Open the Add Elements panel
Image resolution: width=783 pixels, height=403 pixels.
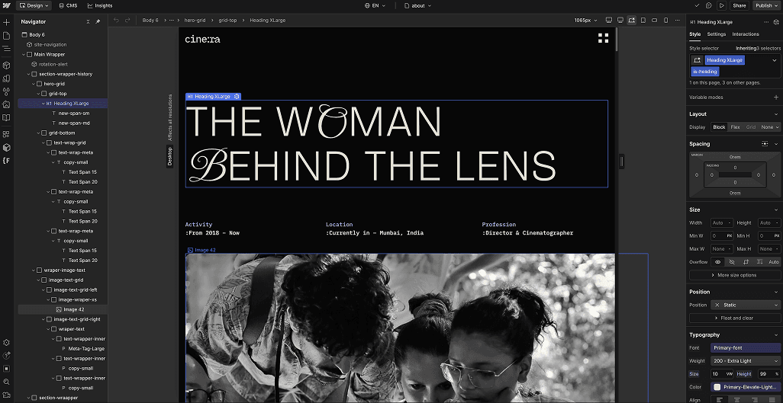6,22
